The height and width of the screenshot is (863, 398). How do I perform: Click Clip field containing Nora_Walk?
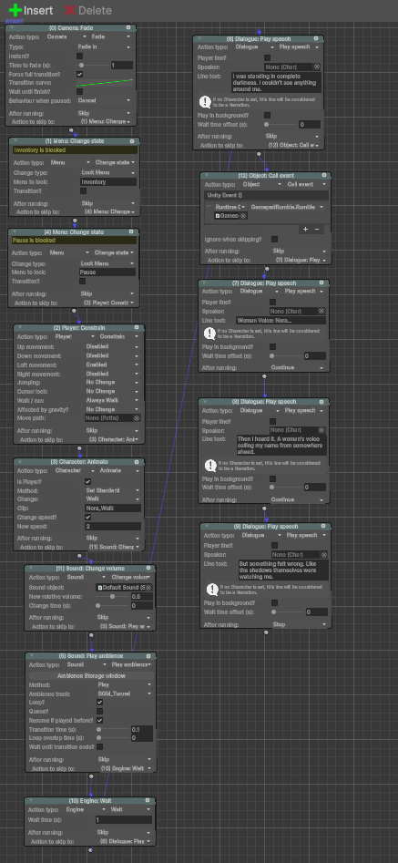point(113,508)
